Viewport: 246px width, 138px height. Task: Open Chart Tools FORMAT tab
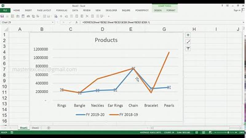pos(171,10)
